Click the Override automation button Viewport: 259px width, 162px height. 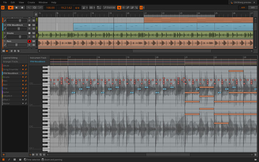(109, 8)
